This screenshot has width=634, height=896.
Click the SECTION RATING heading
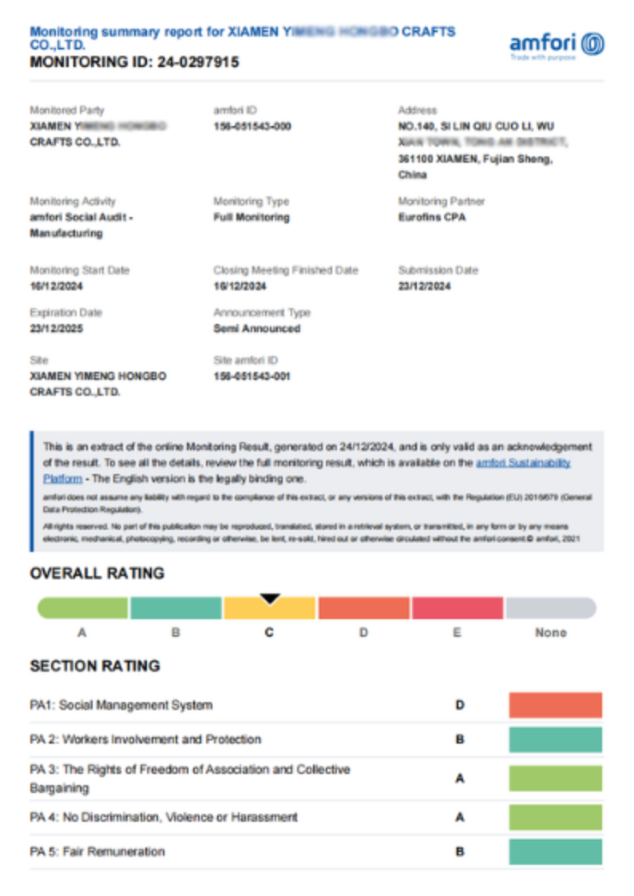pyautogui.click(x=95, y=665)
